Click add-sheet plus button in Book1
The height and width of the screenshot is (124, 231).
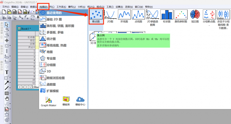click(x=26, y=87)
